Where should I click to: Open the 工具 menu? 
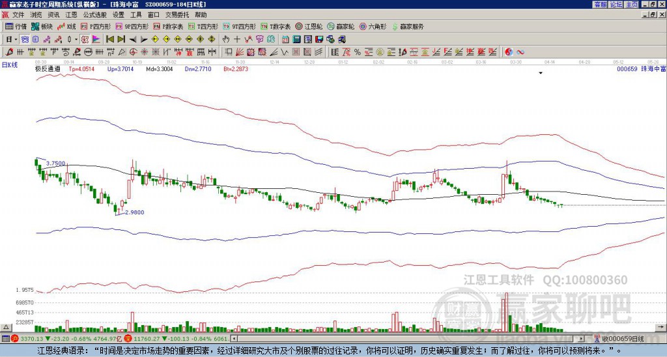click(135, 15)
